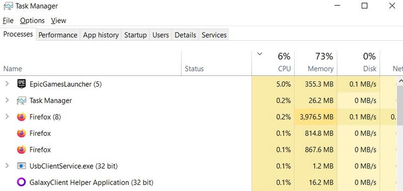This screenshot has width=403, height=191.
Task: Expand the UsbClientService.exe entry
Action: click(x=7, y=166)
